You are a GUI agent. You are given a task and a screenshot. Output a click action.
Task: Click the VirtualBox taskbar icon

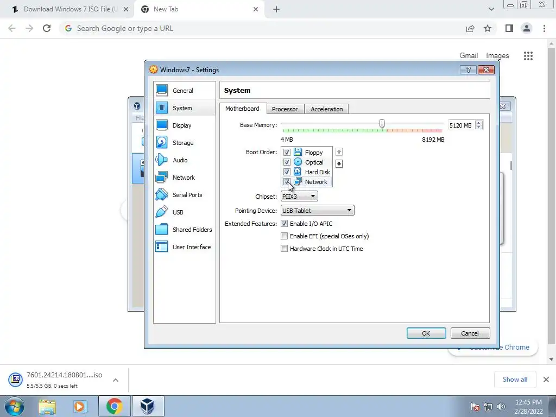[x=148, y=406]
